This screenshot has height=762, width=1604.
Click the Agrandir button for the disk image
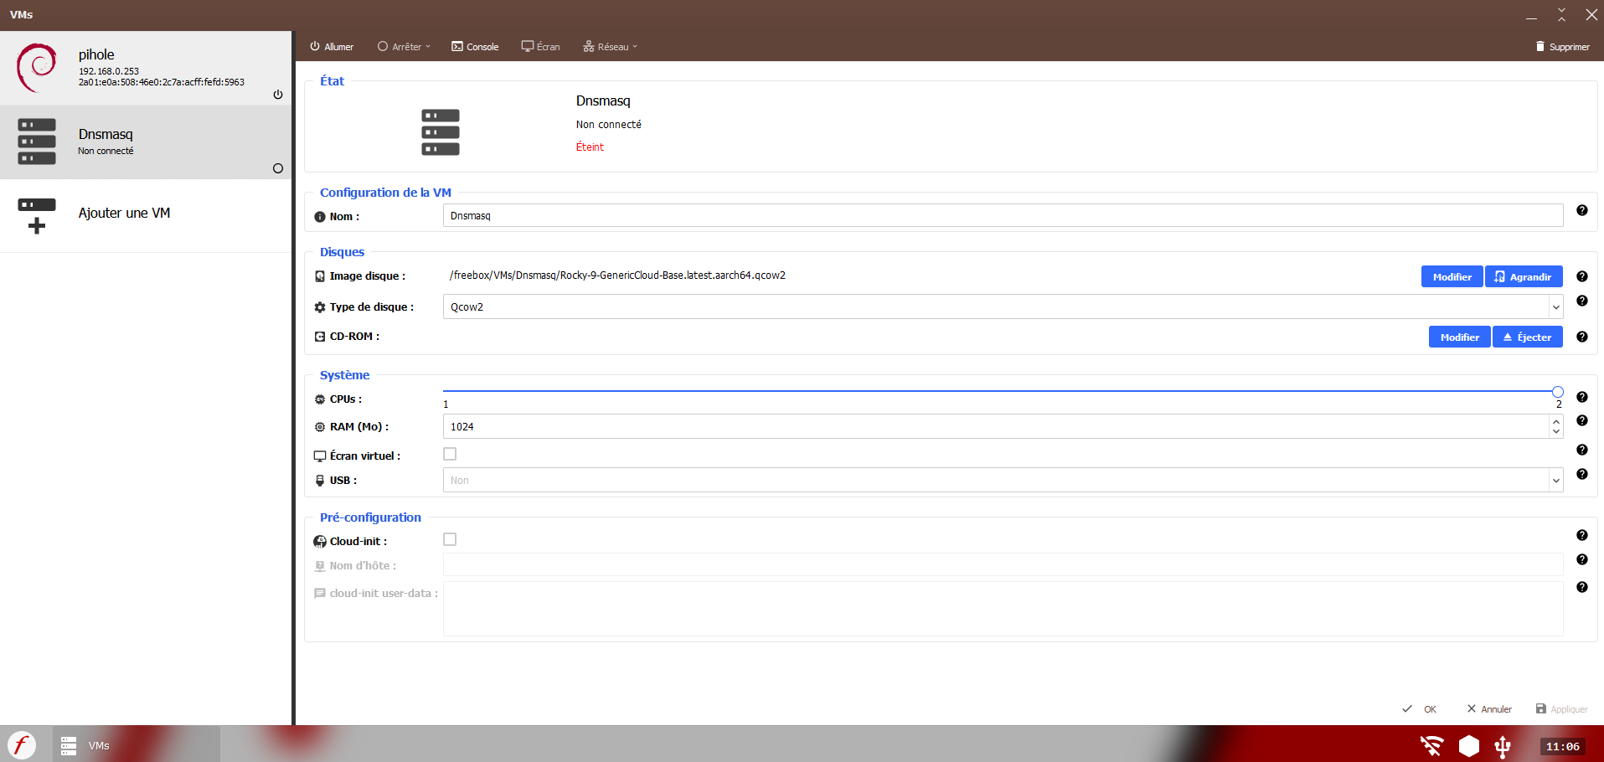pyautogui.click(x=1523, y=276)
